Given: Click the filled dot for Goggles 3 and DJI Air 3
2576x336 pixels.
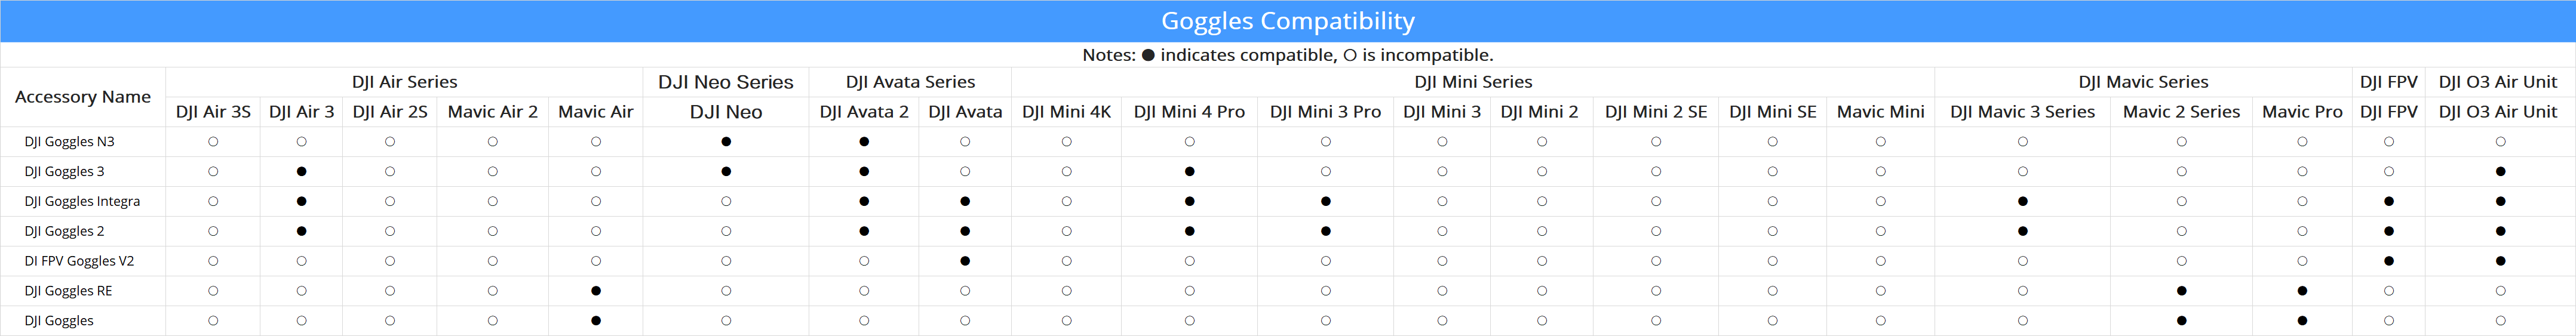Looking at the screenshot, I should 301,172.
